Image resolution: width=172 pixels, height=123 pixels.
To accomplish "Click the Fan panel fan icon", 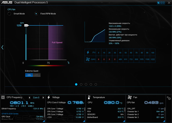I will (130, 97).
